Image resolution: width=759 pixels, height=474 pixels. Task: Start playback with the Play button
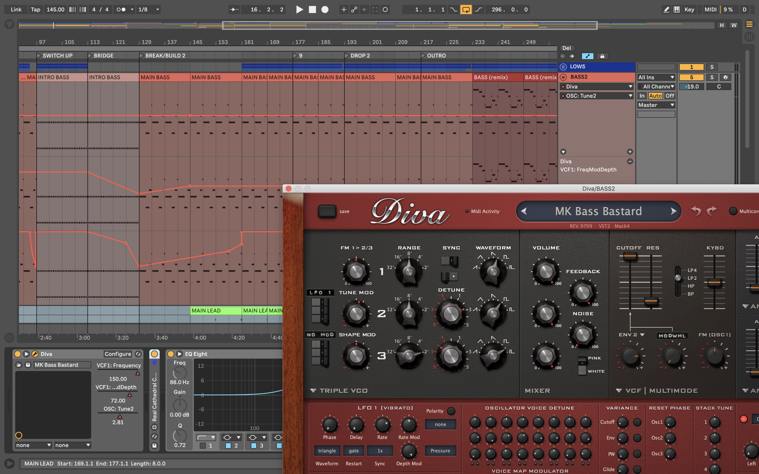point(300,9)
